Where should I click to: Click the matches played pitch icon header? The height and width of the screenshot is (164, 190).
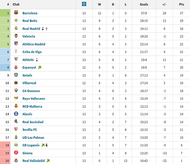(x=84, y=4)
